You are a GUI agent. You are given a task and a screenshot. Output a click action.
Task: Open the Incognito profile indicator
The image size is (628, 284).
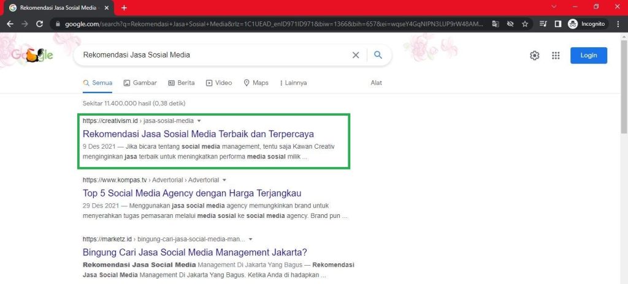[587, 24]
